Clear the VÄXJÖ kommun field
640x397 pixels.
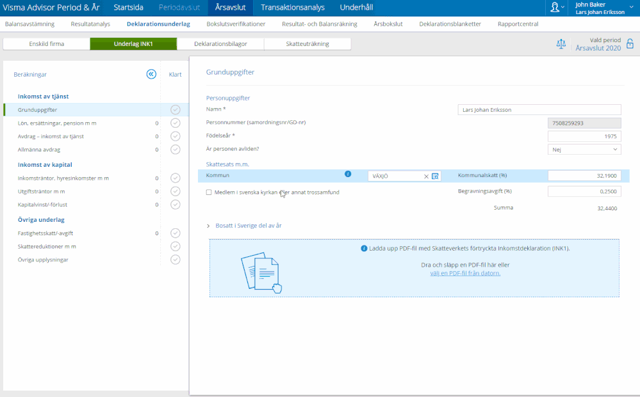pos(426,176)
